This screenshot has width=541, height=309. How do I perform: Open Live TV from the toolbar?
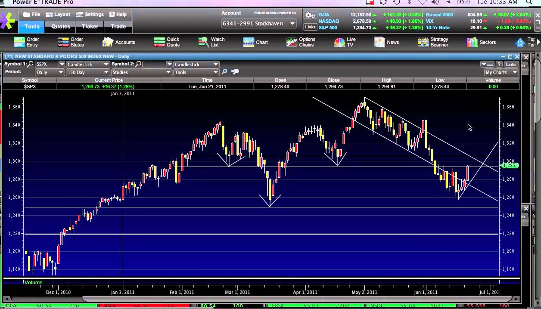pos(345,42)
